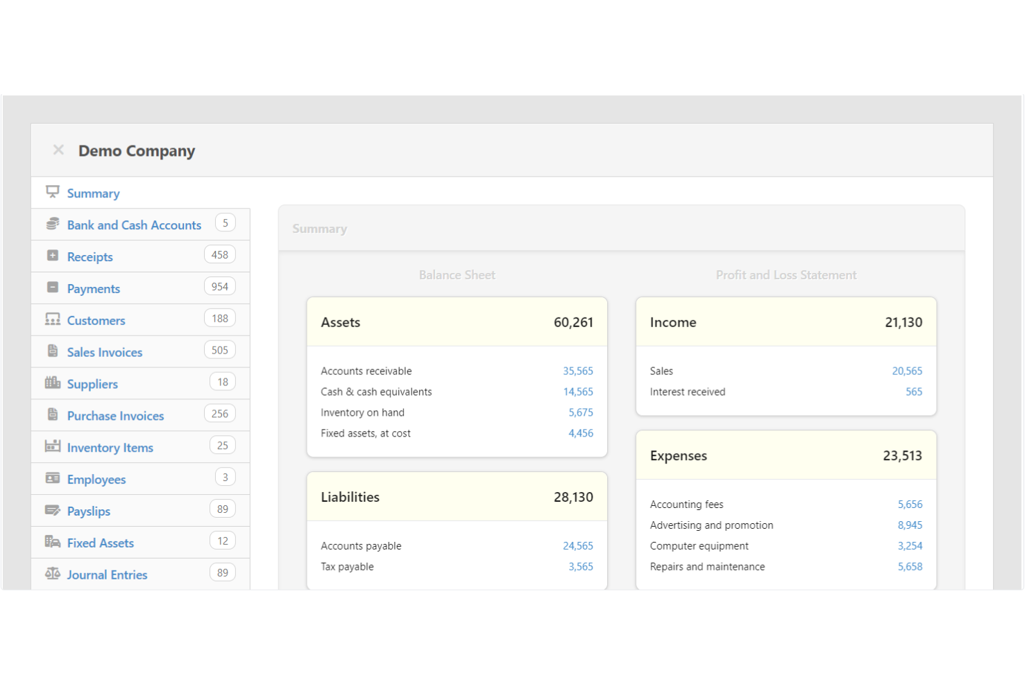Click the Employees ID card icon

pos(53,477)
